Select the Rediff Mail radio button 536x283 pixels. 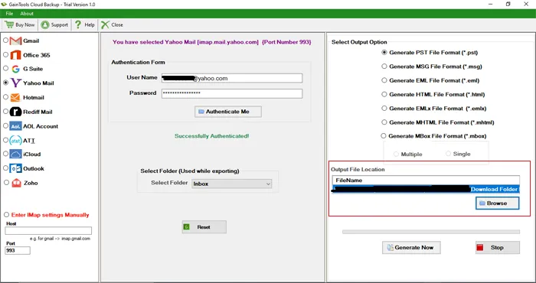point(6,112)
